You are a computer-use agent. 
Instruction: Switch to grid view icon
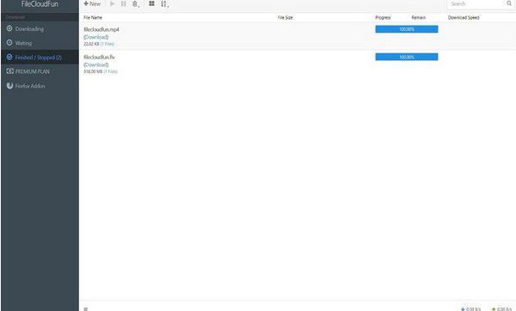click(151, 4)
